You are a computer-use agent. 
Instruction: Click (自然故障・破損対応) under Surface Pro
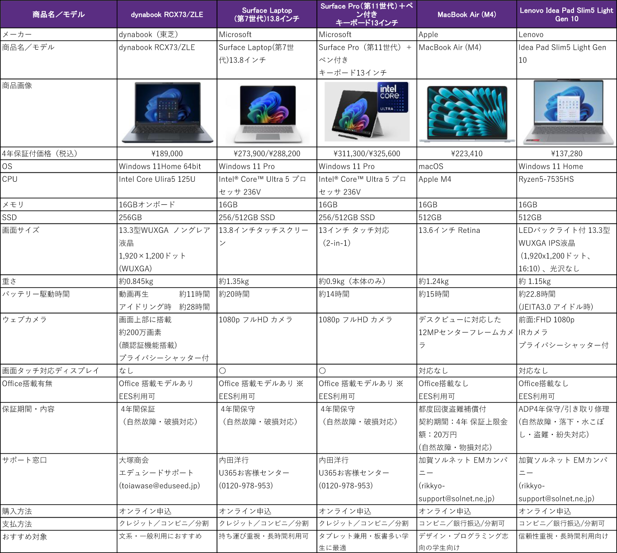[360, 422]
